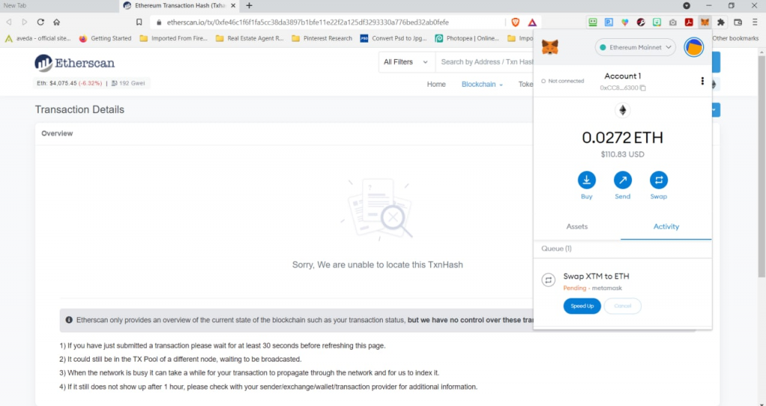766x406 pixels.
Task: Close the Ethereum Transaction Hash tab
Action: (x=233, y=6)
